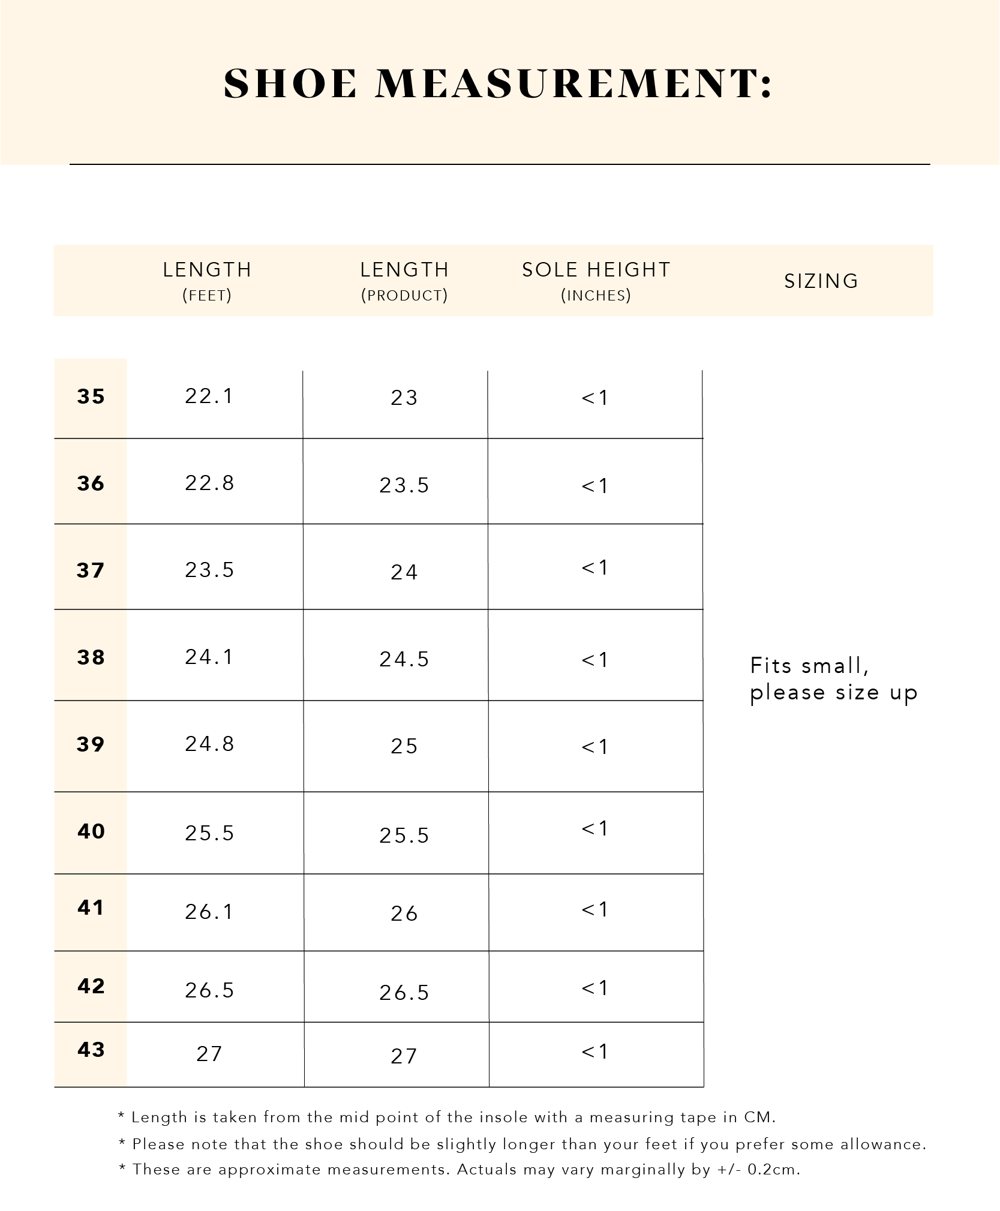The width and height of the screenshot is (1000, 1211).
Task: Click the +/- 0.2cm approximate measurements footnote
Action: 460,1169
